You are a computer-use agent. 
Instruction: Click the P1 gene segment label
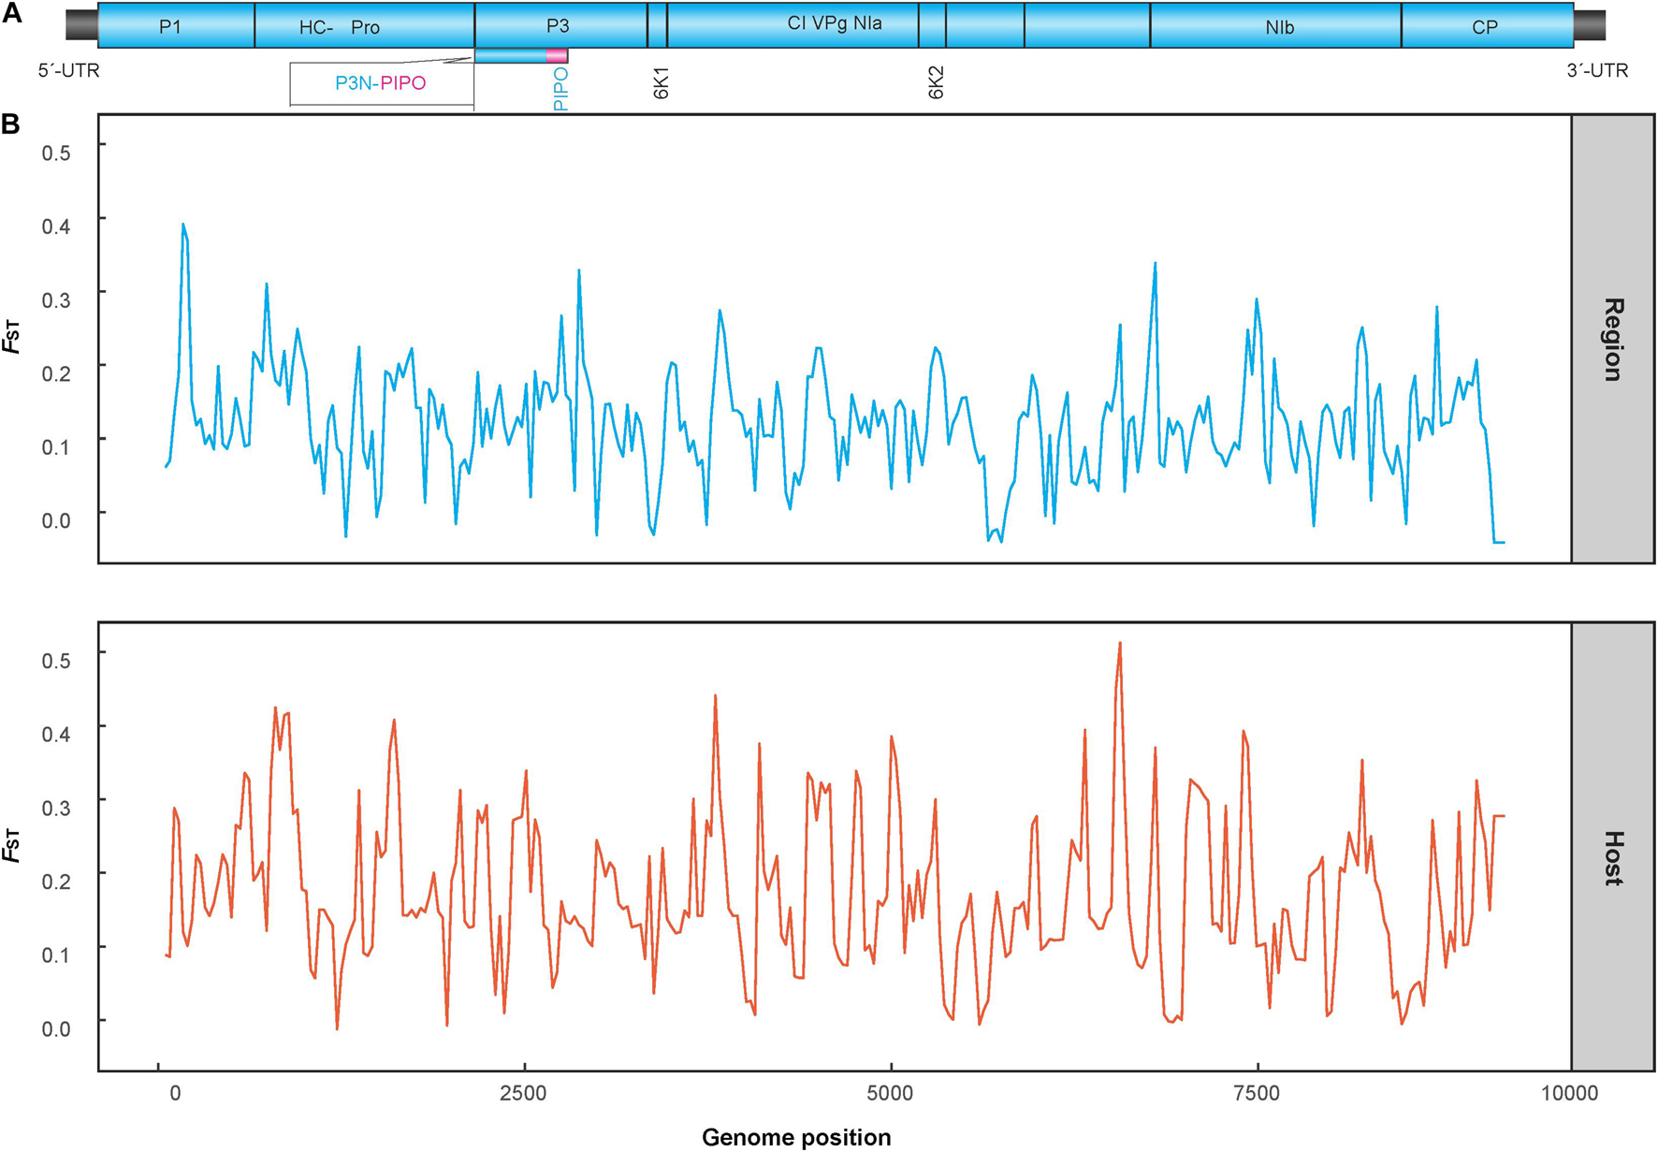click(x=169, y=27)
